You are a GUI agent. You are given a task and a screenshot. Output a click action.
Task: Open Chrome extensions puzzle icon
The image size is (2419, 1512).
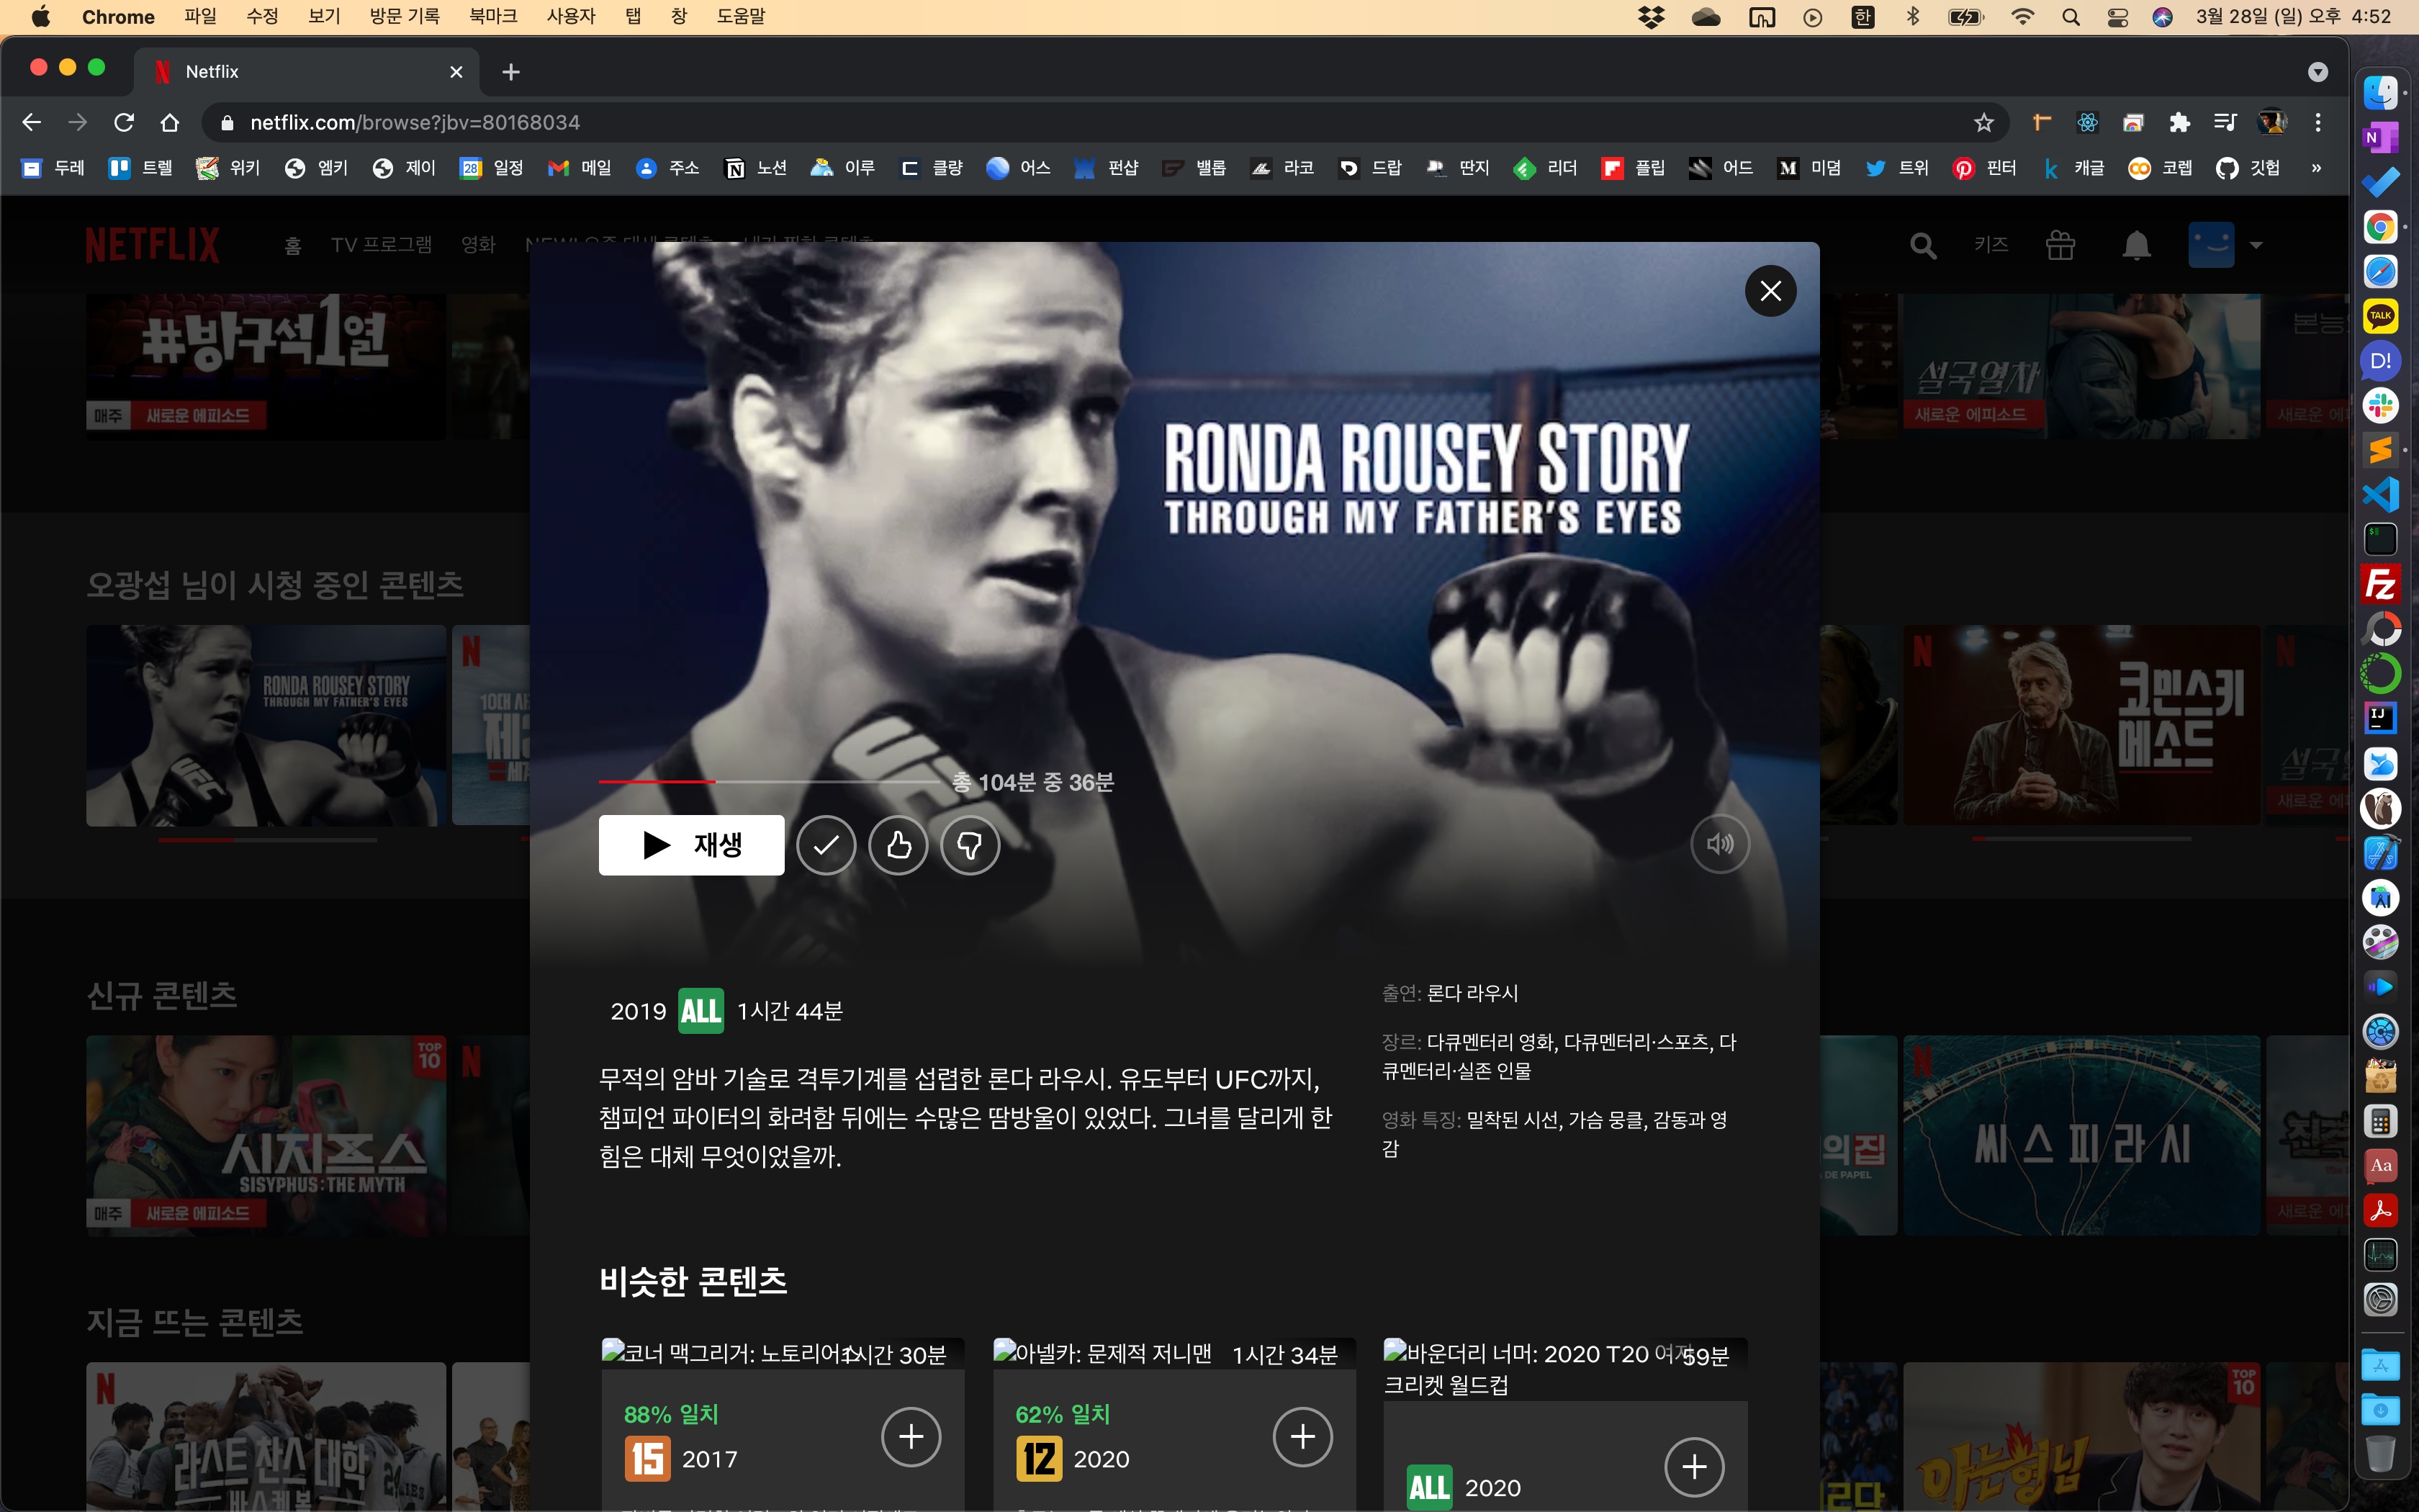pos(2179,122)
